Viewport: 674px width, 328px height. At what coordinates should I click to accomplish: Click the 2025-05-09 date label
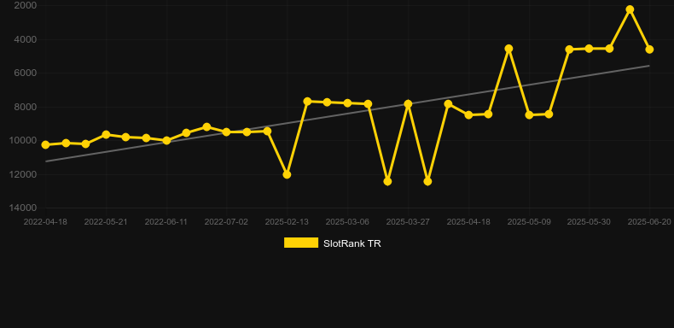click(529, 222)
